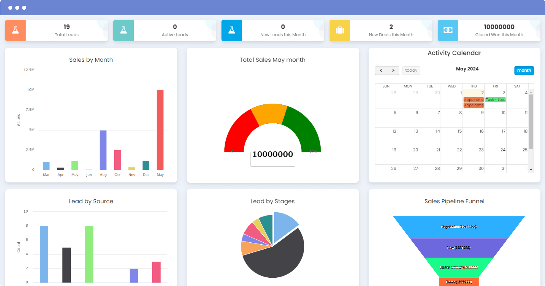Click the yellow New Deals briefcase icon
Screen dimensions: 545x286
click(x=340, y=30)
